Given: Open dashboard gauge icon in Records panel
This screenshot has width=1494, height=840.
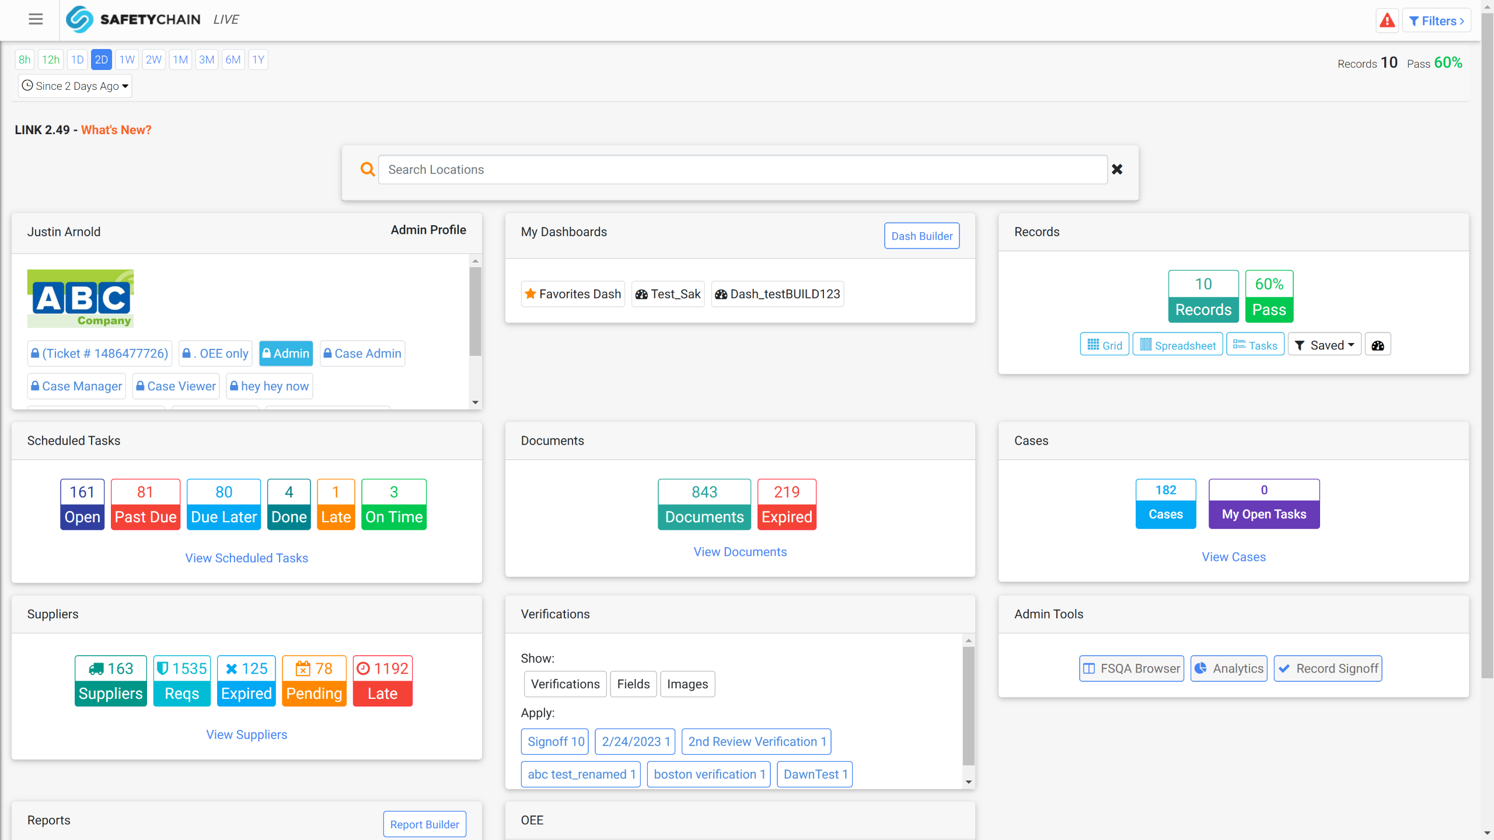Looking at the screenshot, I should [x=1378, y=345].
